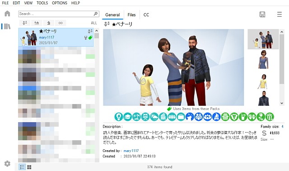Click mary1117 link in list row
Screen dimensions: 289x171
(x=47, y=37)
